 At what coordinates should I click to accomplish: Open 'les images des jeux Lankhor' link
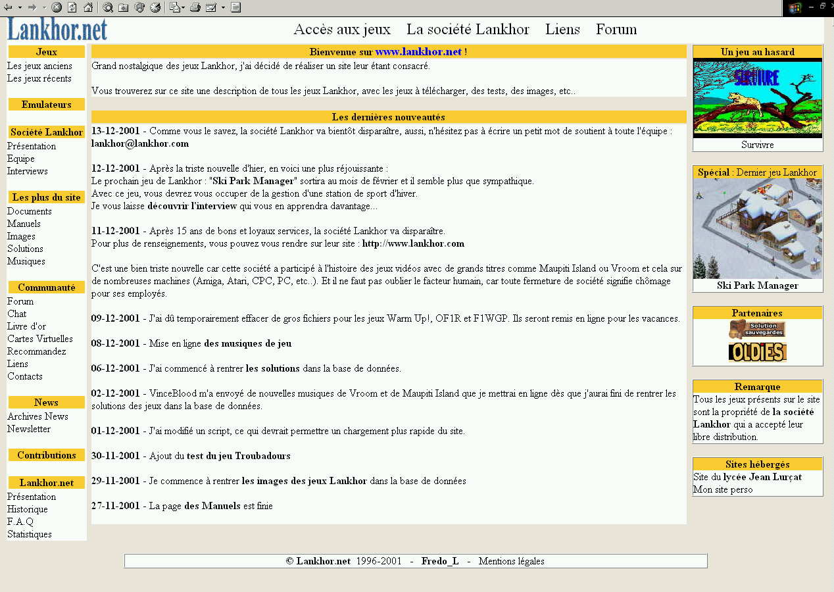click(305, 481)
